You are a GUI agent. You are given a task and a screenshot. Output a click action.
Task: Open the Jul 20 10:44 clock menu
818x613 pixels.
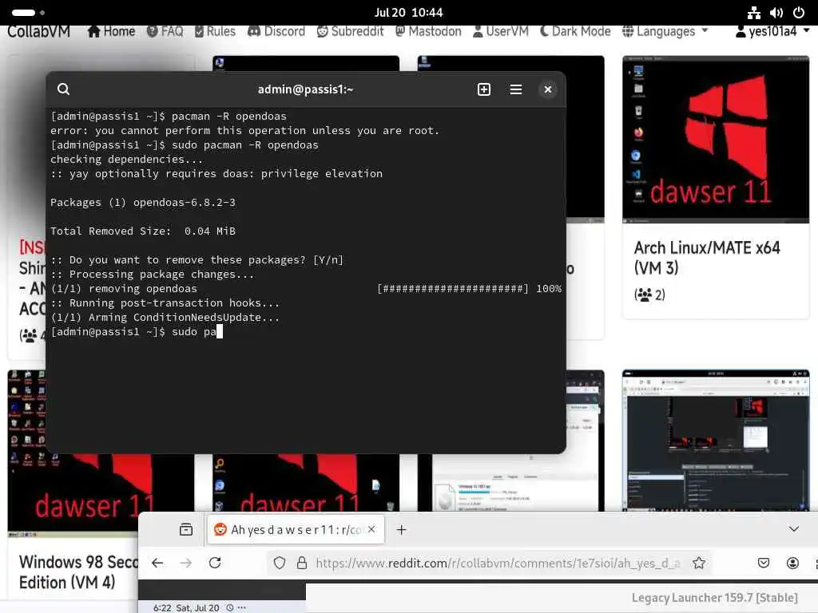tap(408, 12)
